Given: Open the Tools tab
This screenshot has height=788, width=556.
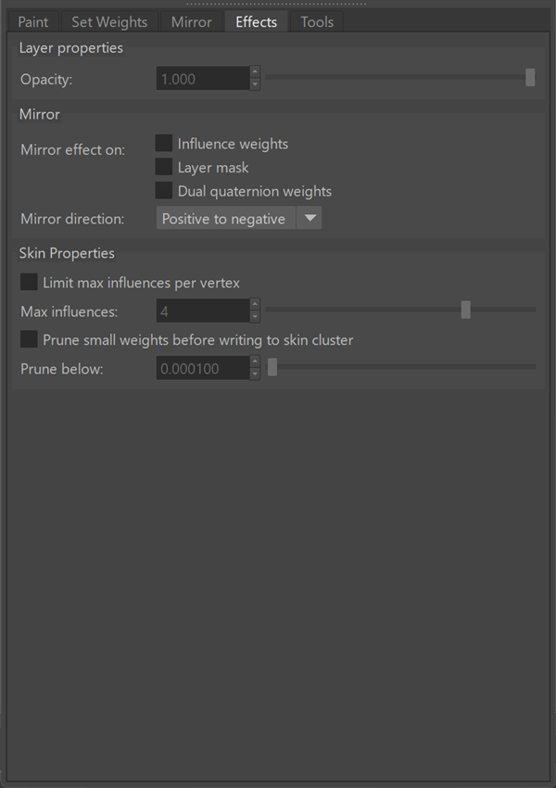Looking at the screenshot, I should [x=317, y=22].
